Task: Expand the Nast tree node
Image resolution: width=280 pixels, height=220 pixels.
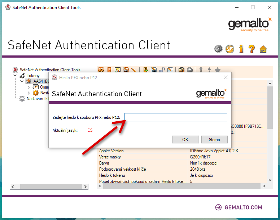Action: 29,93
